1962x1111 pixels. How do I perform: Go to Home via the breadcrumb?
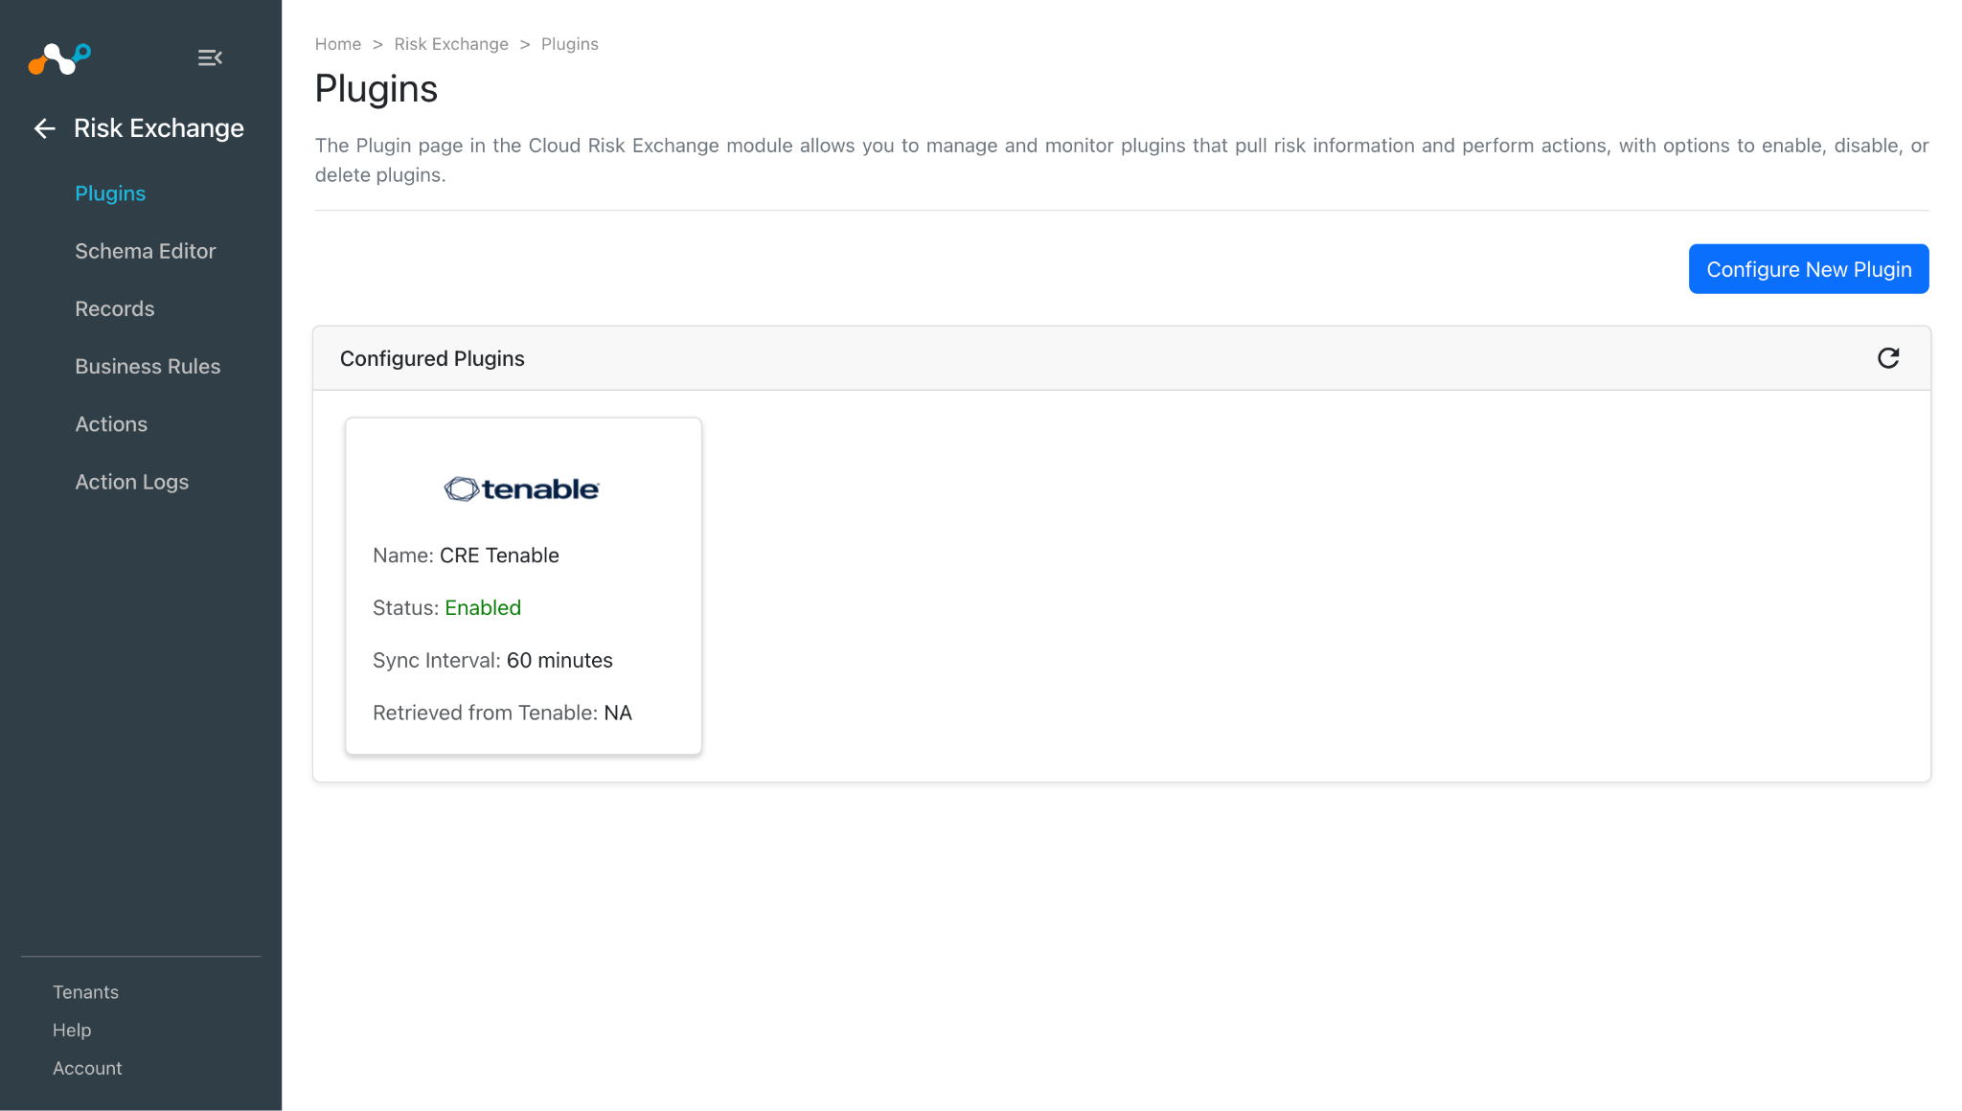(338, 44)
